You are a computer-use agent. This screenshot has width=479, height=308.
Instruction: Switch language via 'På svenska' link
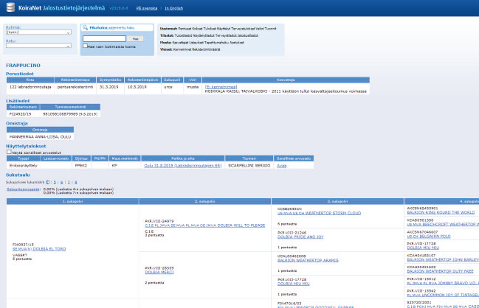point(147,8)
